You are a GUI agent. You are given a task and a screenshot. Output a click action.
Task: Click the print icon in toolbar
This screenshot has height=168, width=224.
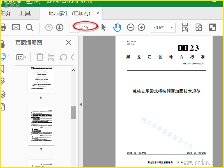[x=3, y=27]
